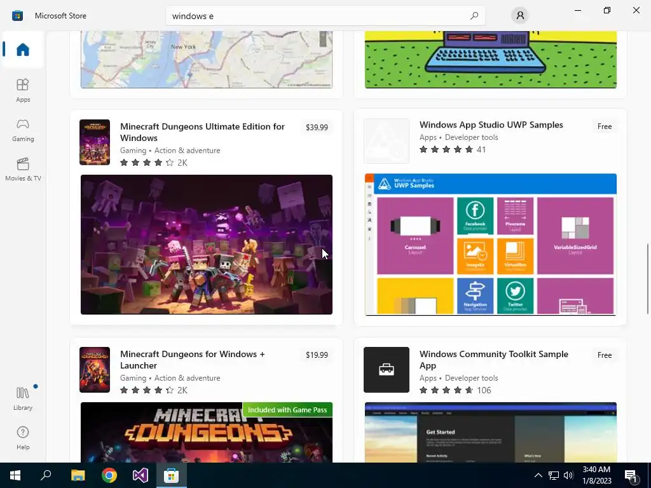This screenshot has height=488, width=651.
Task: Click Windows Community Toolkit Sample App icon
Action: pyautogui.click(x=387, y=370)
